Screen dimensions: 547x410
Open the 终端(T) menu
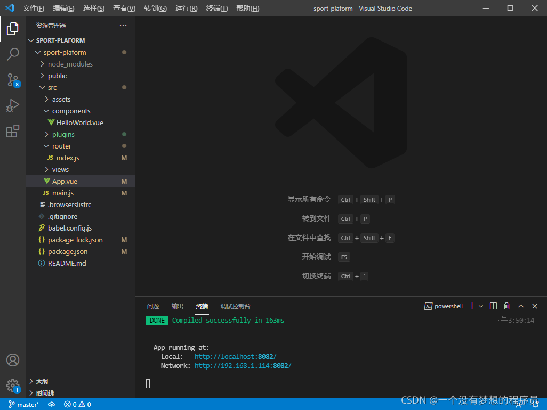point(216,8)
